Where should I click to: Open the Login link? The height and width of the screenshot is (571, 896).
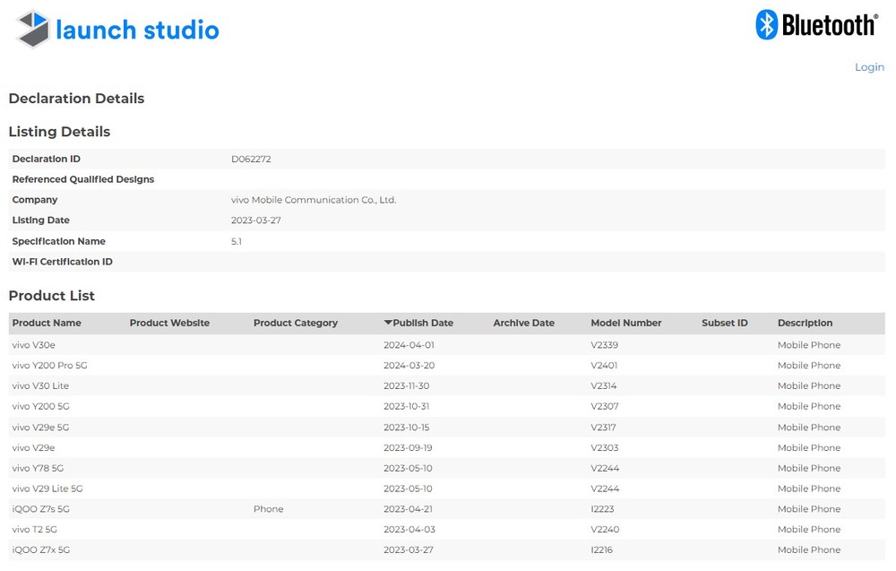(868, 67)
